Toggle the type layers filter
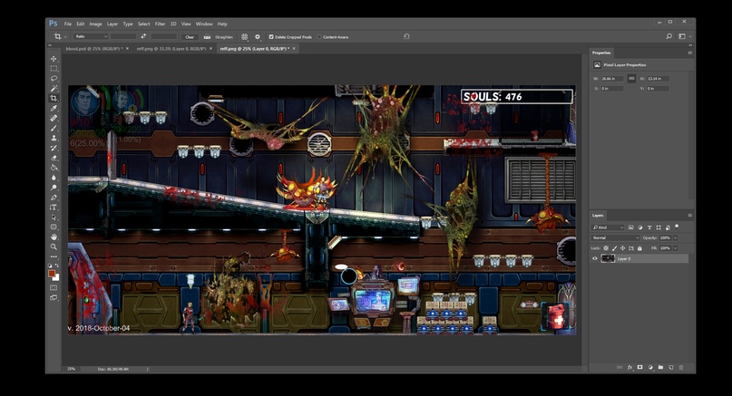The image size is (732, 396). tap(649, 227)
